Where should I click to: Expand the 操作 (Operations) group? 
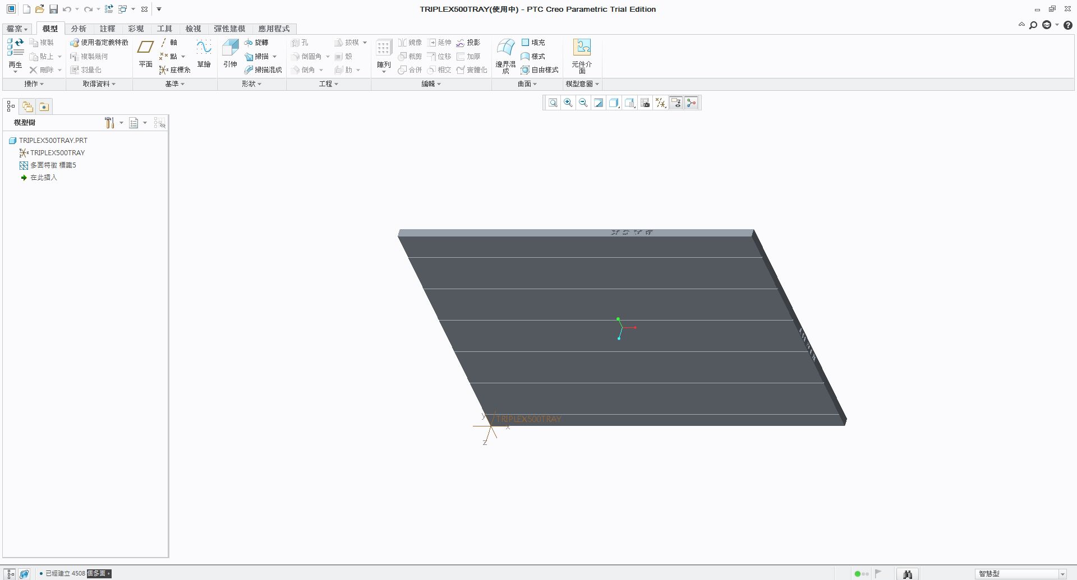[x=34, y=84]
